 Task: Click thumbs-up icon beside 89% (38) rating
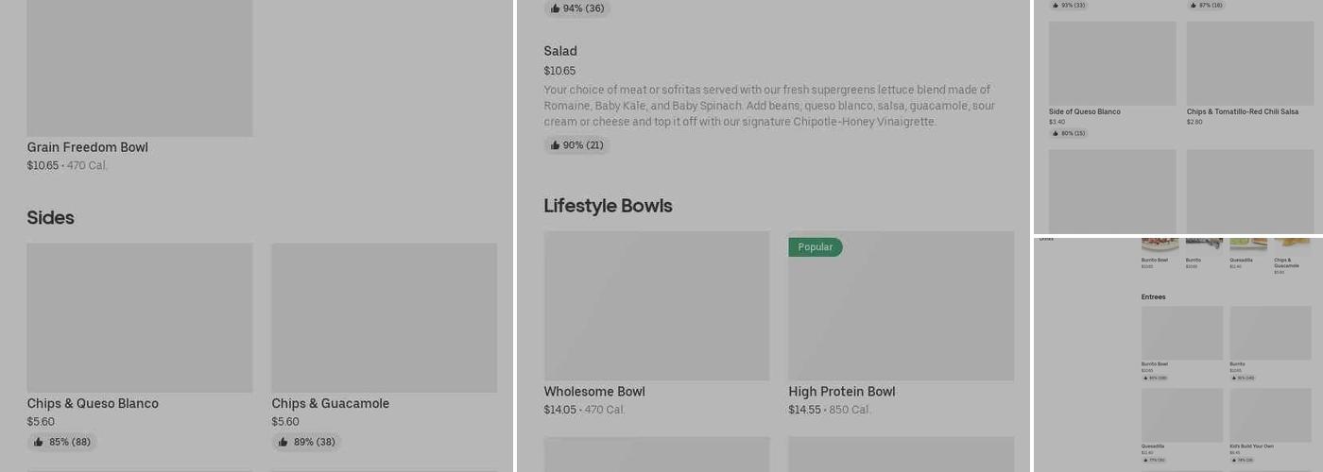point(283,442)
